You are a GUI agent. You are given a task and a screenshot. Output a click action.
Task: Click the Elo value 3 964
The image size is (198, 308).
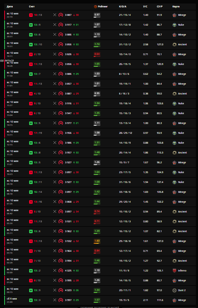coord(68,251)
